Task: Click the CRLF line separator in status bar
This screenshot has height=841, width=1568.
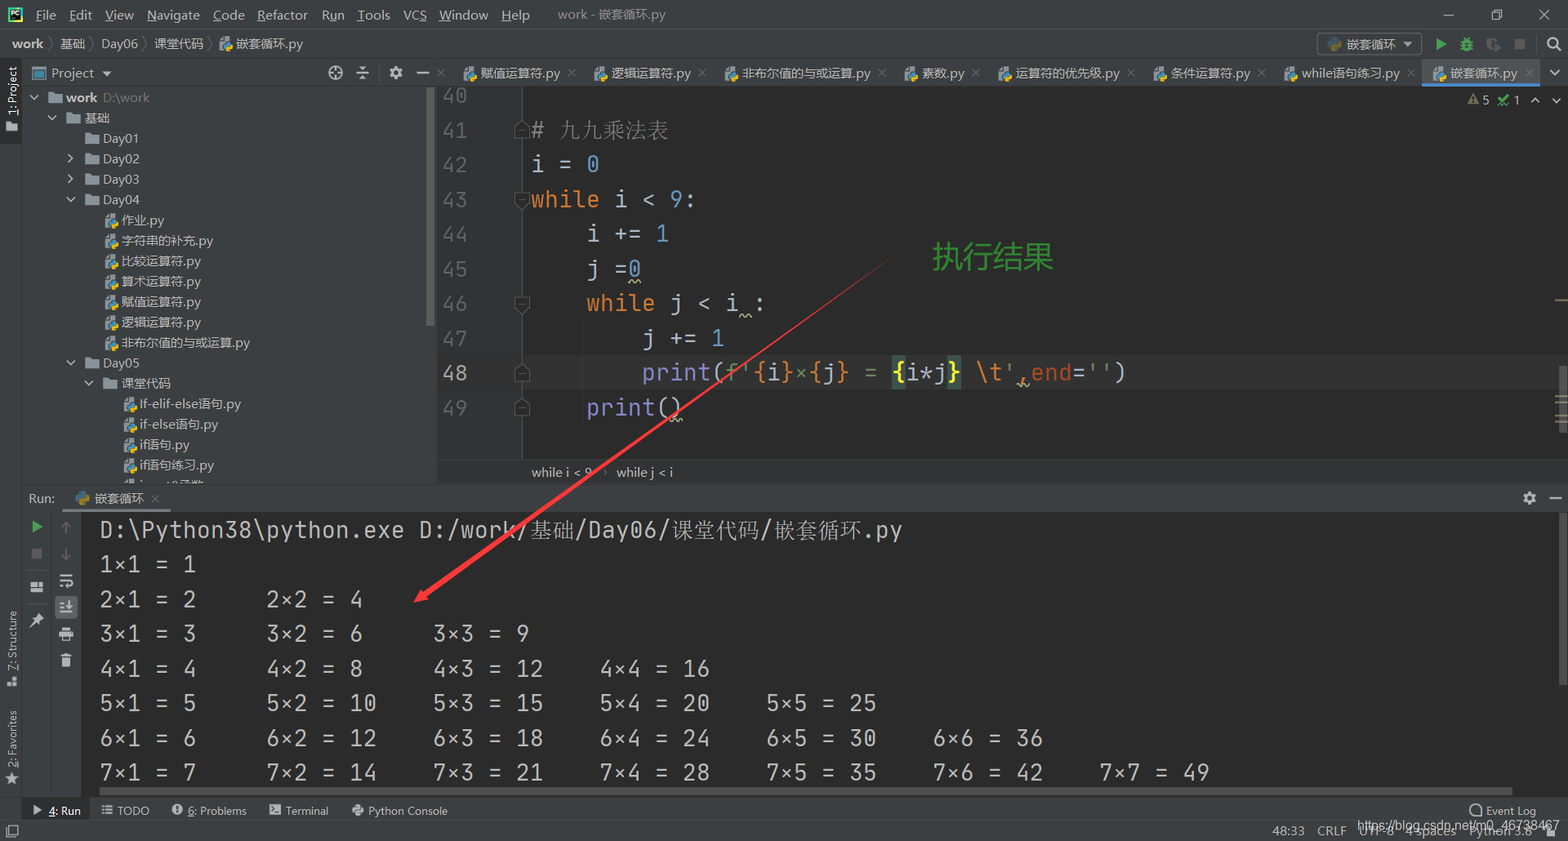Action: point(1331,830)
